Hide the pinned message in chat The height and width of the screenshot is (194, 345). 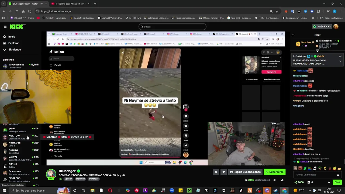[340, 56]
